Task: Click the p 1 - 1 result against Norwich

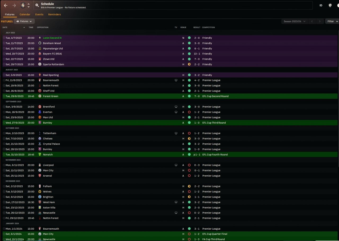Action: coord(196,154)
